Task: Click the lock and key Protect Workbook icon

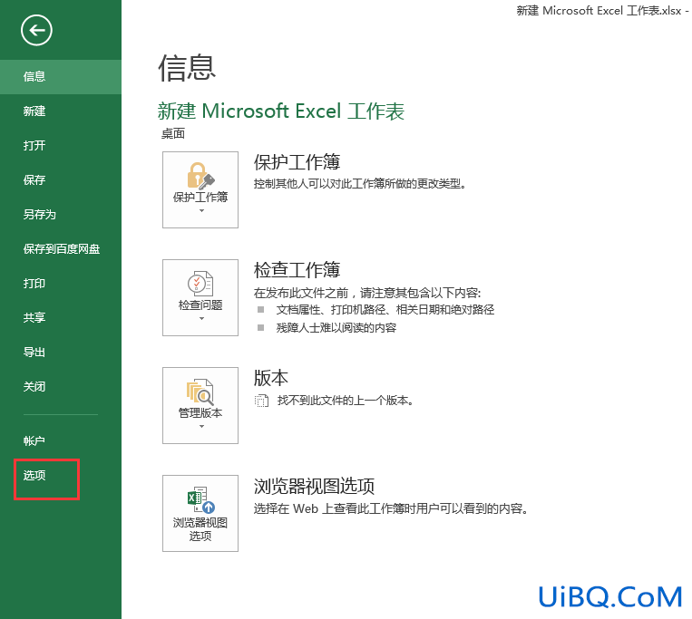Action: [x=200, y=176]
